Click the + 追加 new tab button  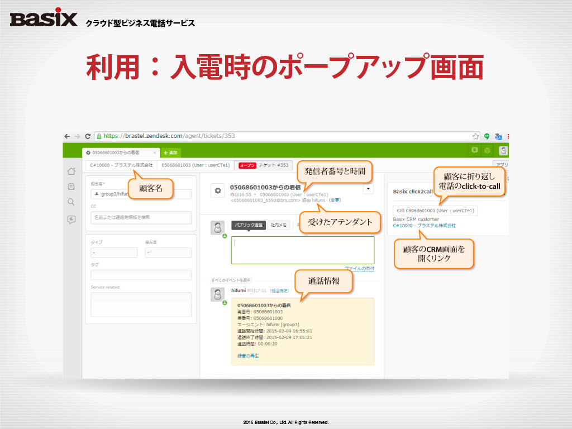click(x=171, y=152)
